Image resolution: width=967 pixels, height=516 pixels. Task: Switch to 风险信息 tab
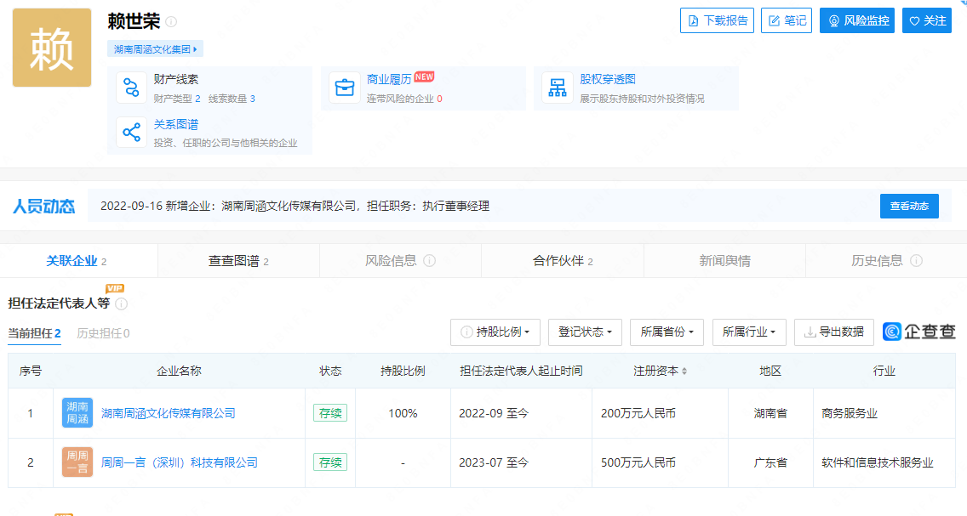pyautogui.click(x=400, y=261)
